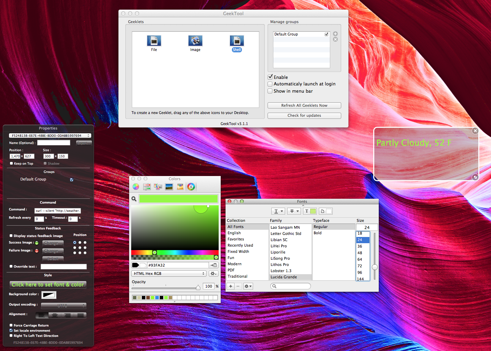Check Display status feedback image
This screenshot has width=491, height=351.
point(11,236)
